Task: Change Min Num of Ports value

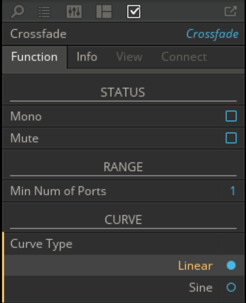Action: tap(232, 191)
